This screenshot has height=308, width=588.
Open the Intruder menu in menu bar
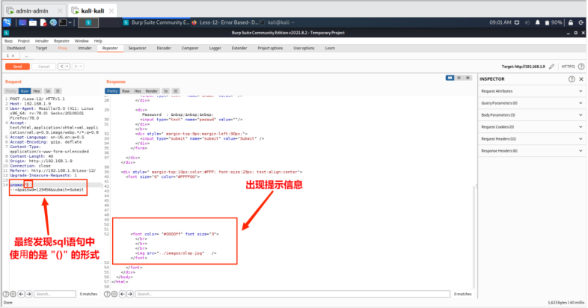tap(42, 41)
